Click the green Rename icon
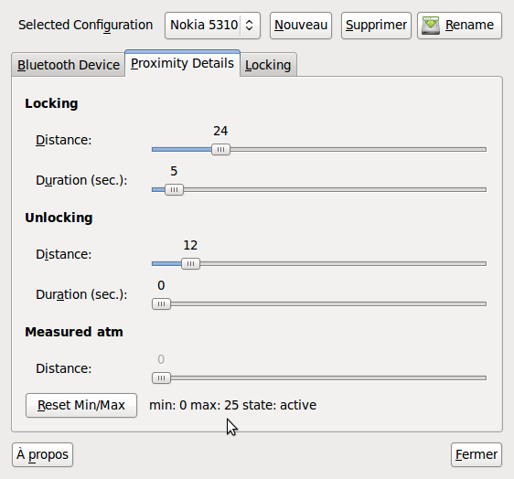 pos(431,26)
